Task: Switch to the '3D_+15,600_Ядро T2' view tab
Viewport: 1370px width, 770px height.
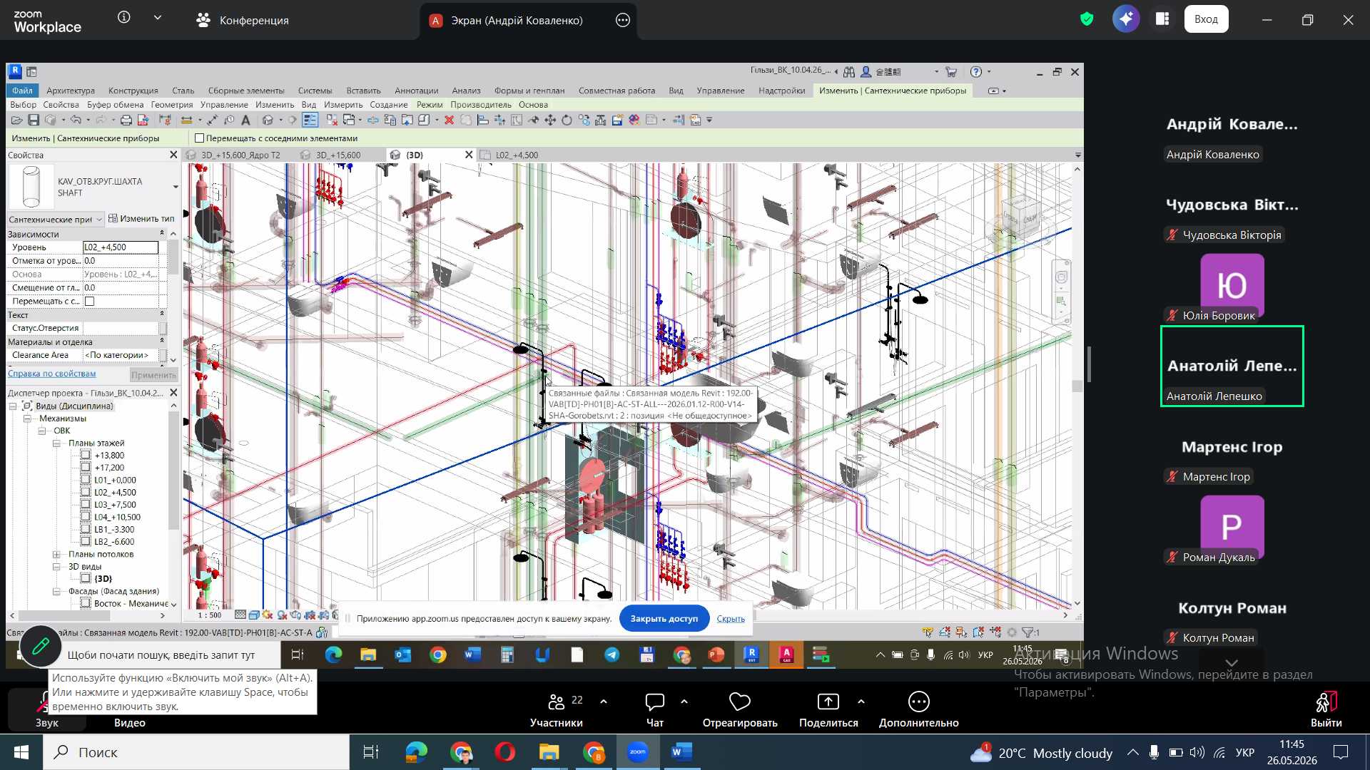Action: tap(240, 155)
